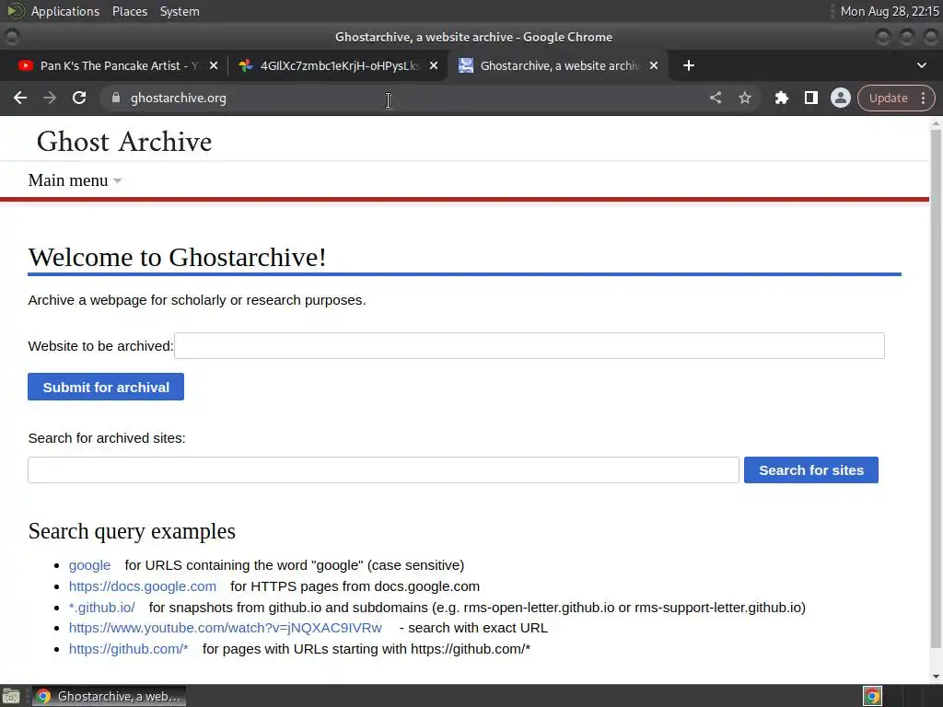Close the Pan K's Pancake Artist tab

pyautogui.click(x=214, y=65)
